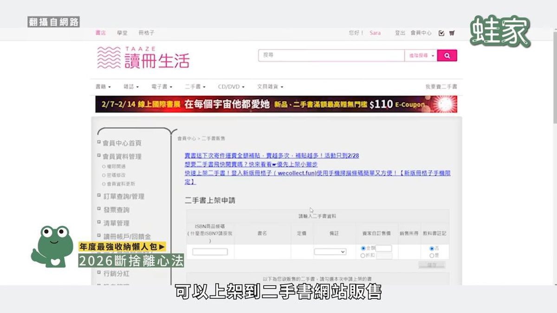Open the 備註 dropdown in the table
This screenshot has width=557, height=313.
[x=330, y=252]
